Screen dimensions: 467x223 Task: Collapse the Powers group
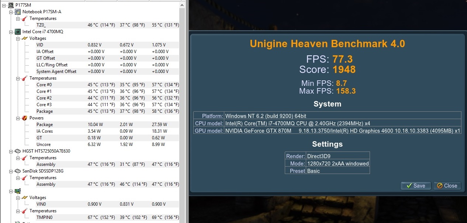tap(18, 118)
